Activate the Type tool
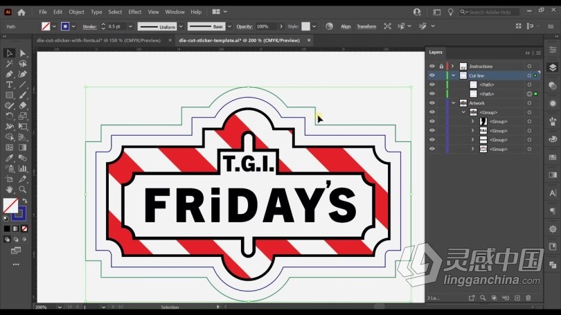The image size is (561, 315). pyautogui.click(x=9, y=84)
